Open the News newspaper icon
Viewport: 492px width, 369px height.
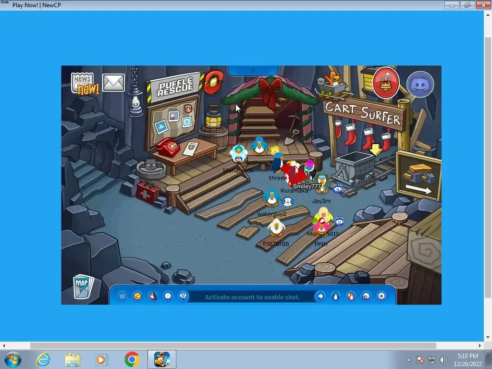click(x=84, y=83)
